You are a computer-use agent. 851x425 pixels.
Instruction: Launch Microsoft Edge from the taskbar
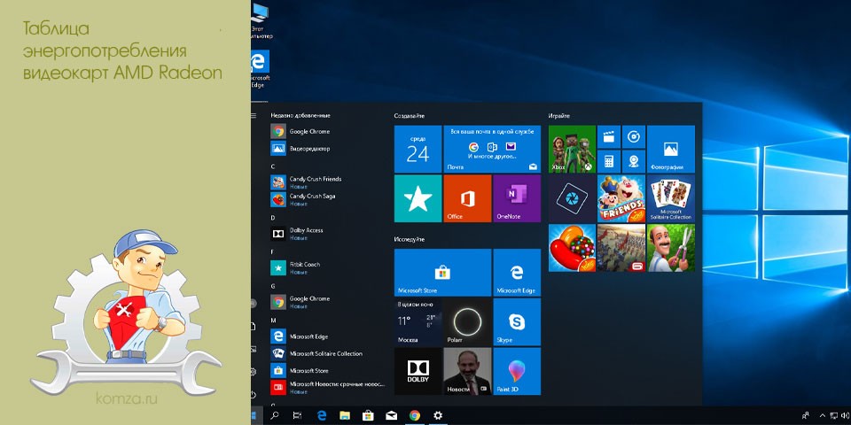321,416
